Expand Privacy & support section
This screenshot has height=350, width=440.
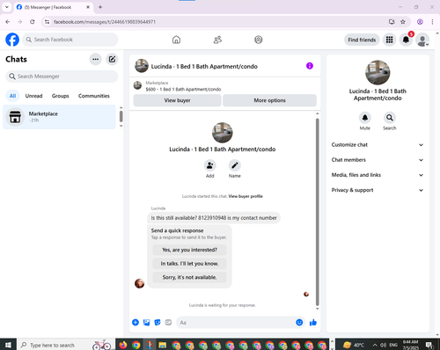(378, 190)
